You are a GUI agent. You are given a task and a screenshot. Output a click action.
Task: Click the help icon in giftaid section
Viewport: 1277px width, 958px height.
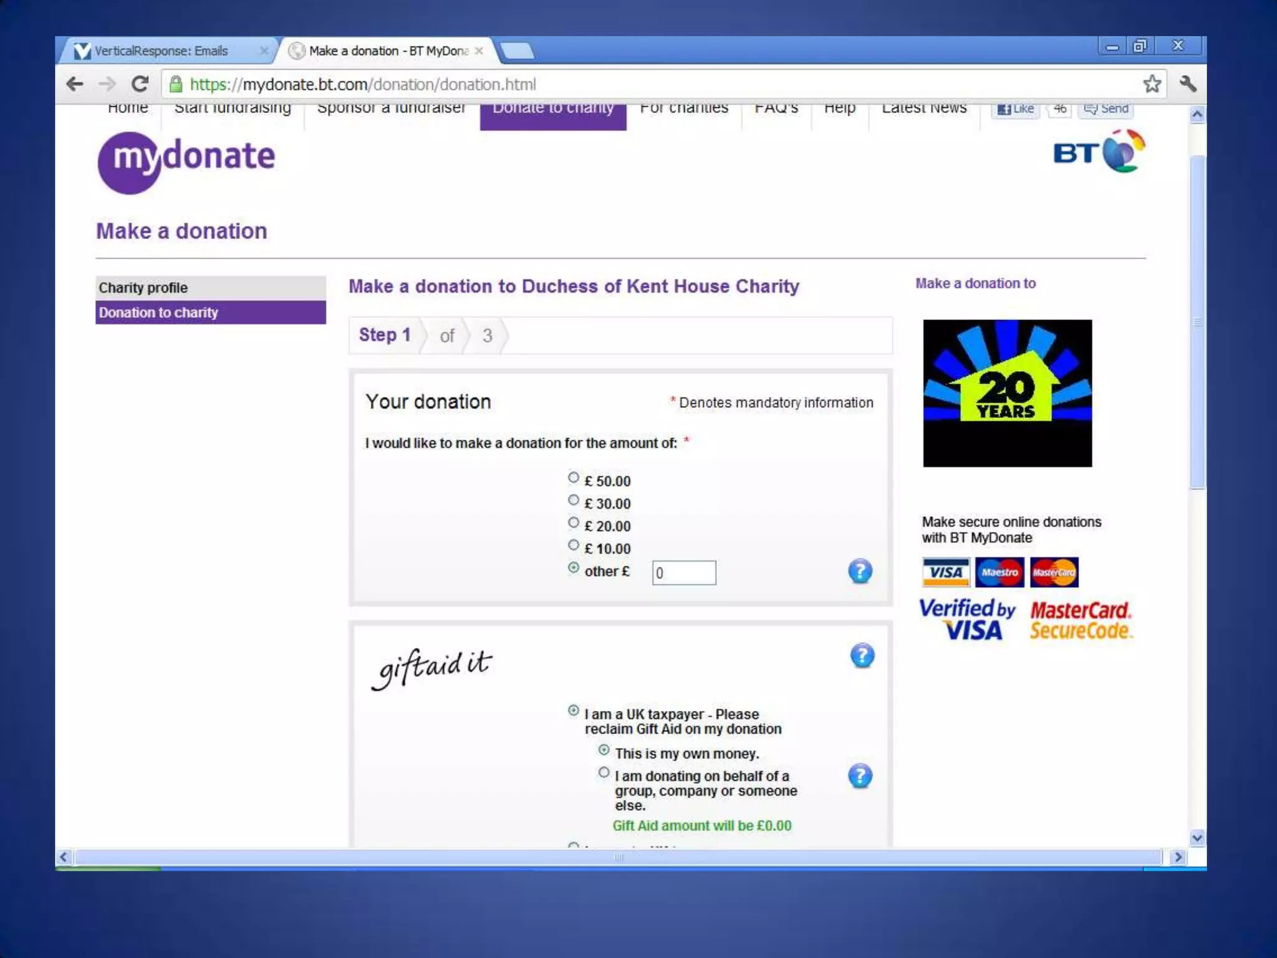tap(862, 656)
